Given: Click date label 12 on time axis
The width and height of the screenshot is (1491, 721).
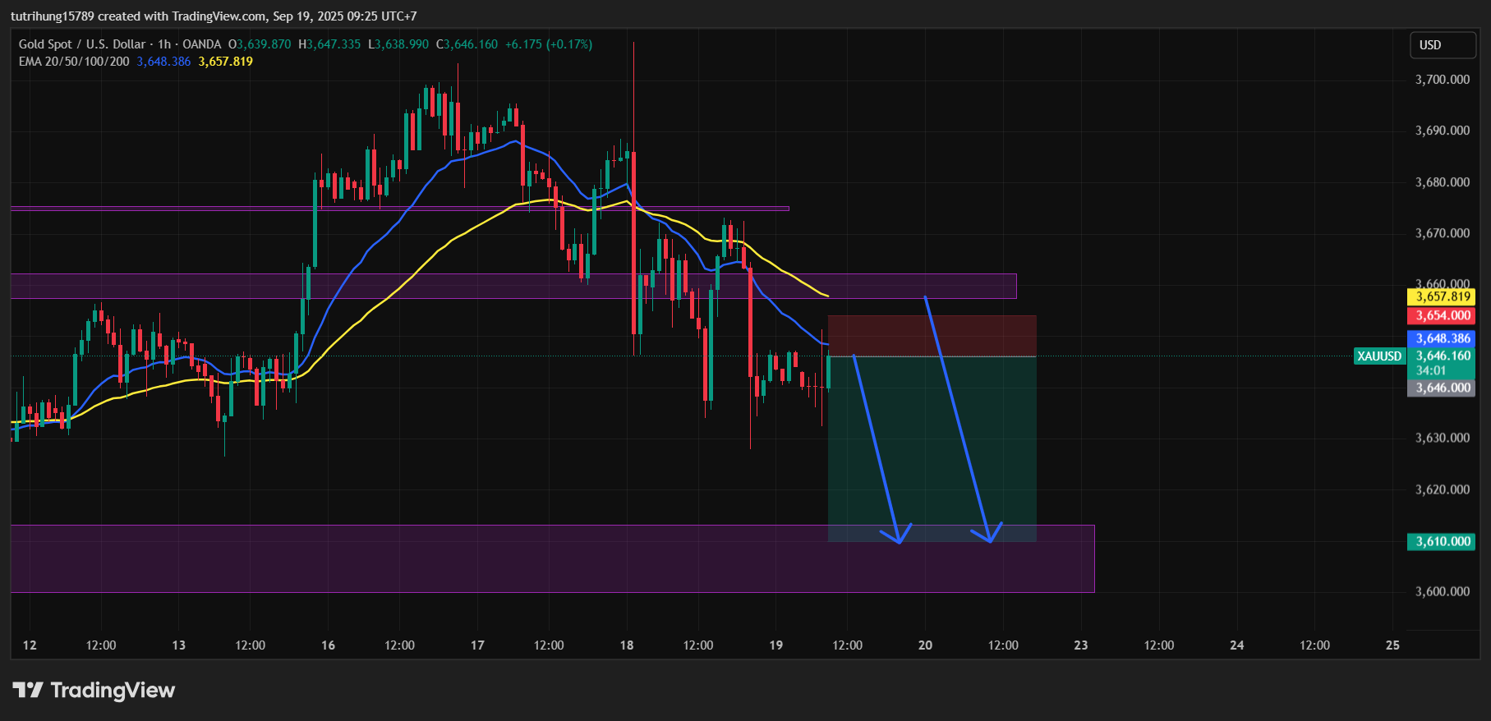Looking at the screenshot, I should pyautogui.click(x=30, y=645).
